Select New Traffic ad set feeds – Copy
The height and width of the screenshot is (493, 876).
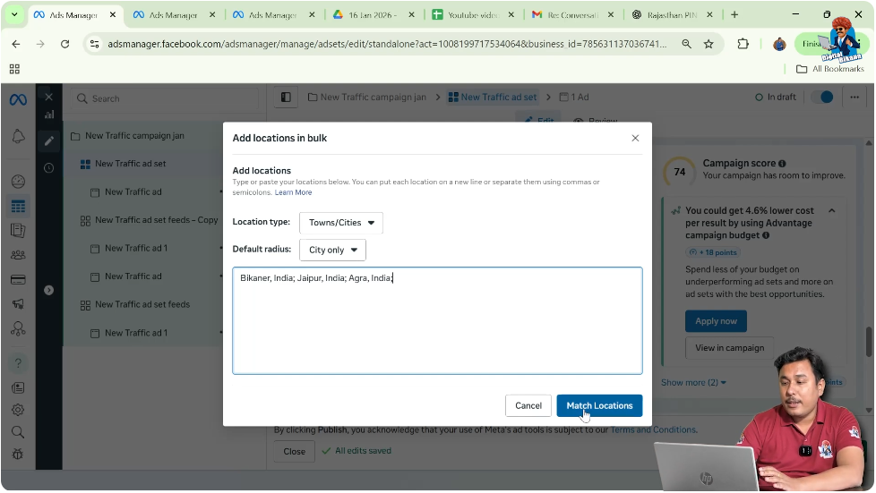(156, 220)
